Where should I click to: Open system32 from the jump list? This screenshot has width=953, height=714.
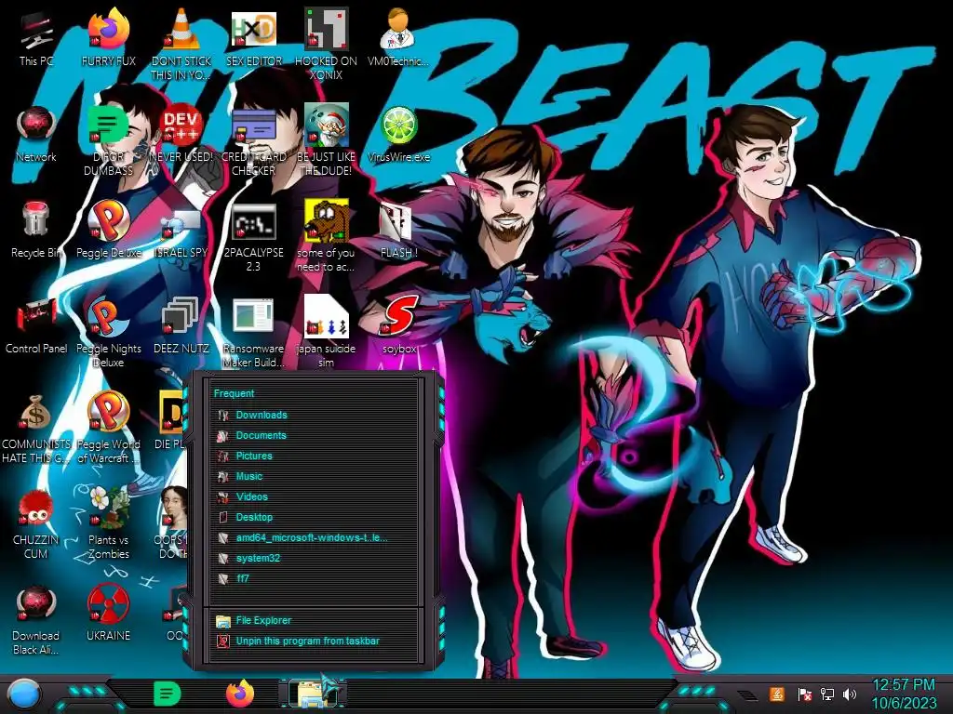point(313,559)
